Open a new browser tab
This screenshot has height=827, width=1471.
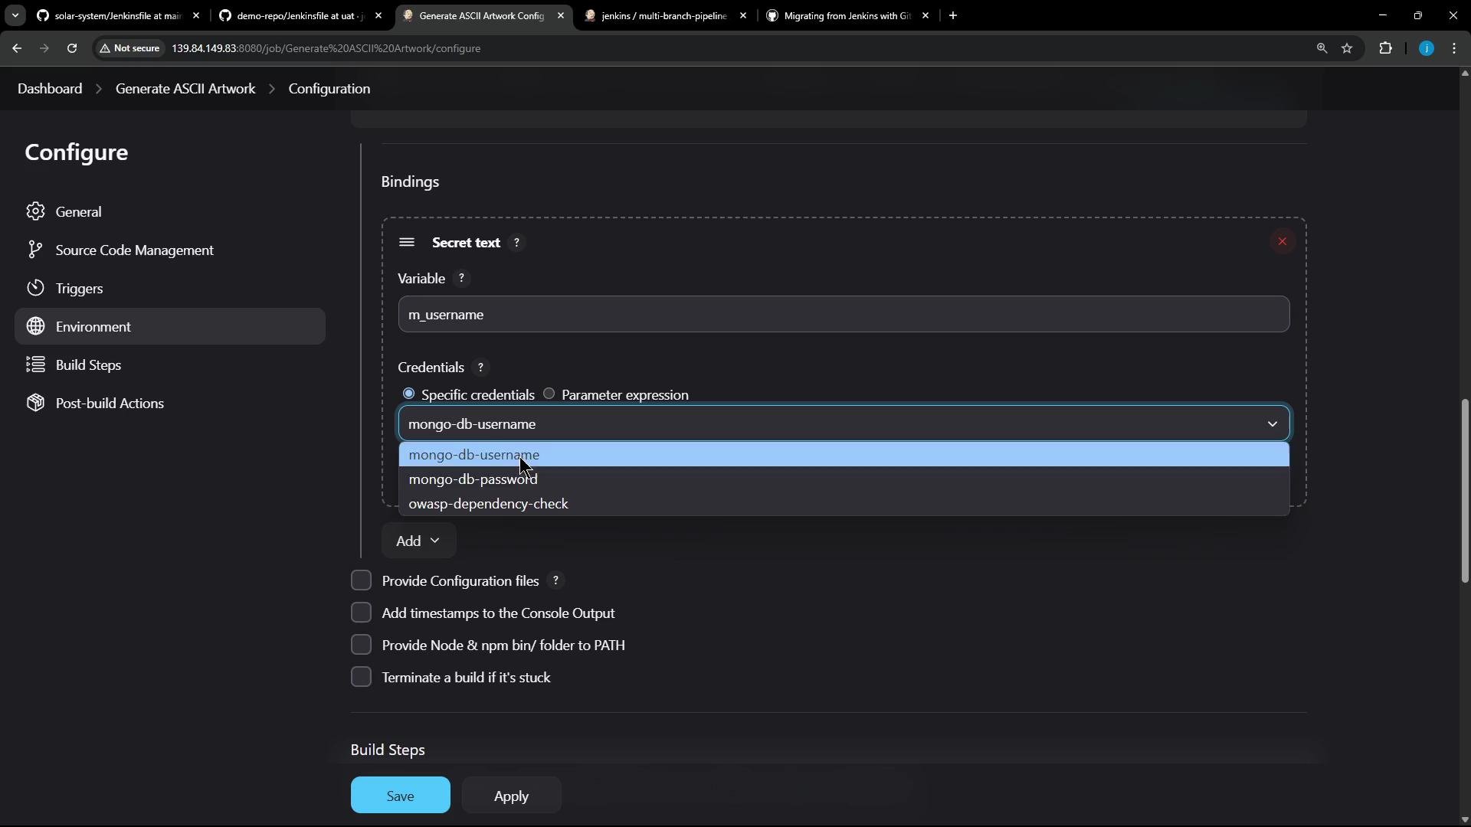[x=953, y=15]
